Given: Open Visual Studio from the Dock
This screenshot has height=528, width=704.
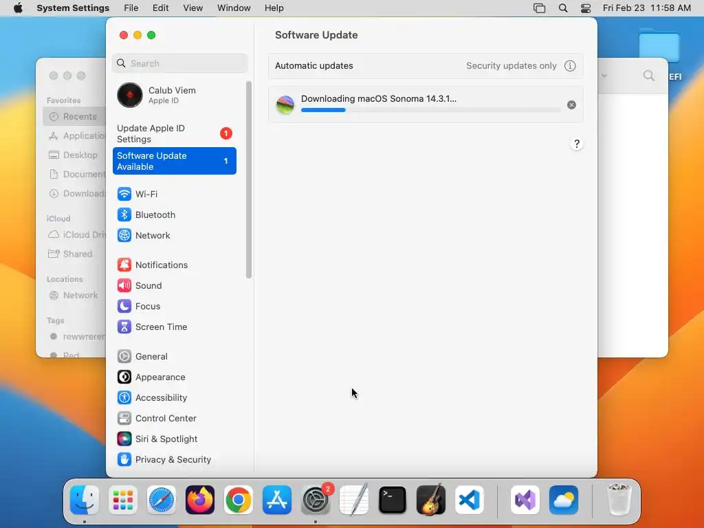Looking at the screenshot, I should 525,500.
